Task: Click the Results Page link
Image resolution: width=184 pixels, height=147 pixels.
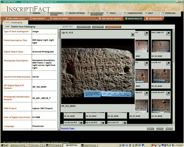Action: click(68, 128)
